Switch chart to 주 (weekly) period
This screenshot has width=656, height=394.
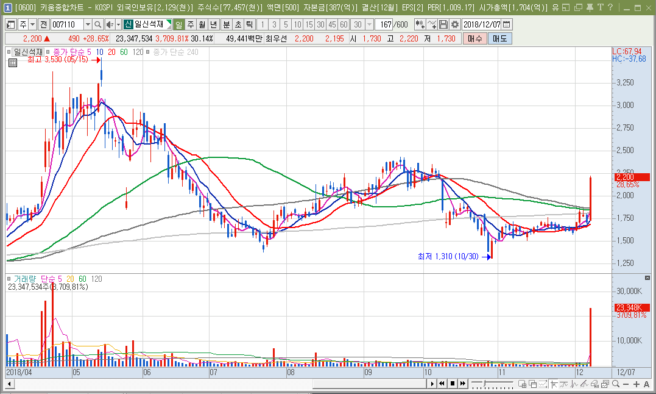[190, 24]
